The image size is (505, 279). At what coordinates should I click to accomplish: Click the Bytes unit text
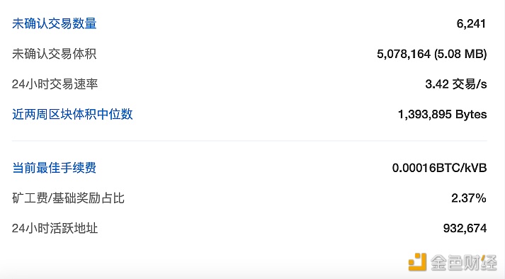pos(471,115)
